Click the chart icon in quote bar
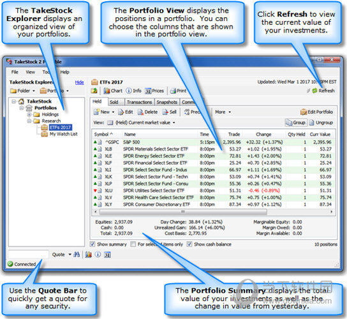Image resolution: width=347 pixels, height=319 pixels. pos(89,255)
